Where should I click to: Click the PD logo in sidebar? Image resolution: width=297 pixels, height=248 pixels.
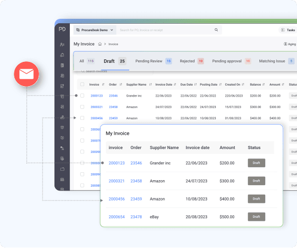[62, 30]
